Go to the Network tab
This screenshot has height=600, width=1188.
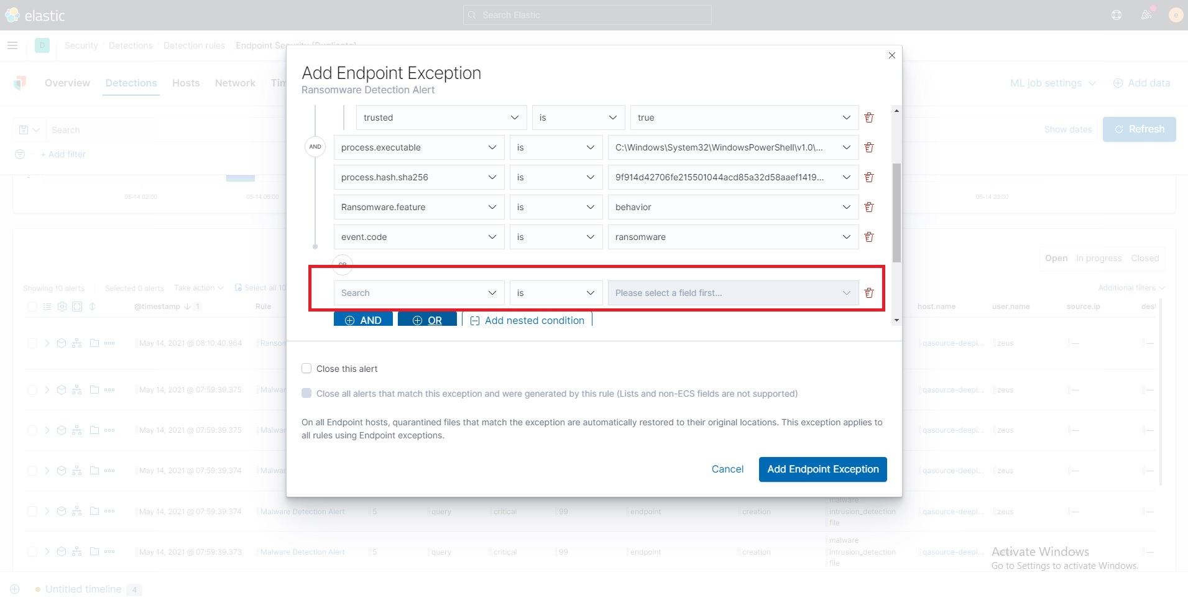(235, 83)
